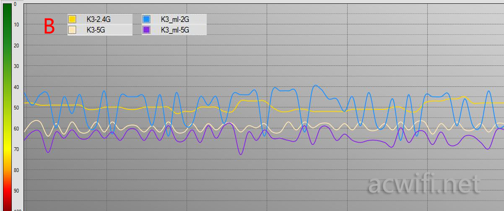Select the K3_ml-5G legend text

tap(175, 30)
